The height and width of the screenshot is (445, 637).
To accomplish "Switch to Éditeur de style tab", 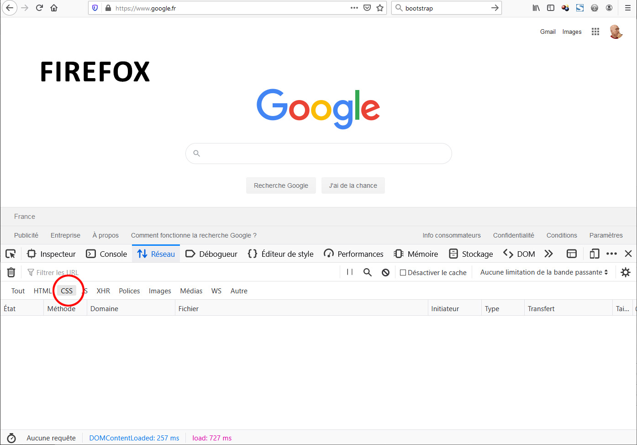I will [x=281, y=254].
